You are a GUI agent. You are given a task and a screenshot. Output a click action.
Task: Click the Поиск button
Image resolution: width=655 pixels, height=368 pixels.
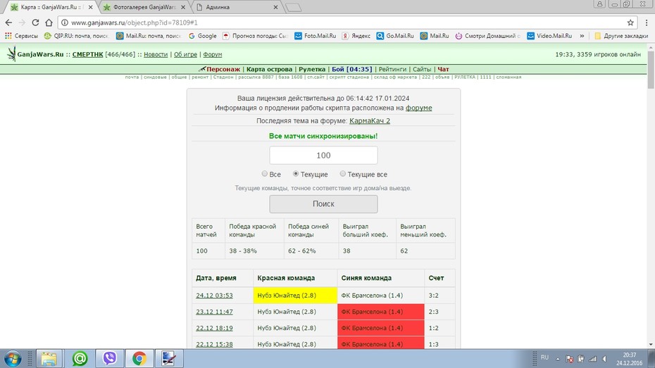pyautogui.click(x=323, y=204)
